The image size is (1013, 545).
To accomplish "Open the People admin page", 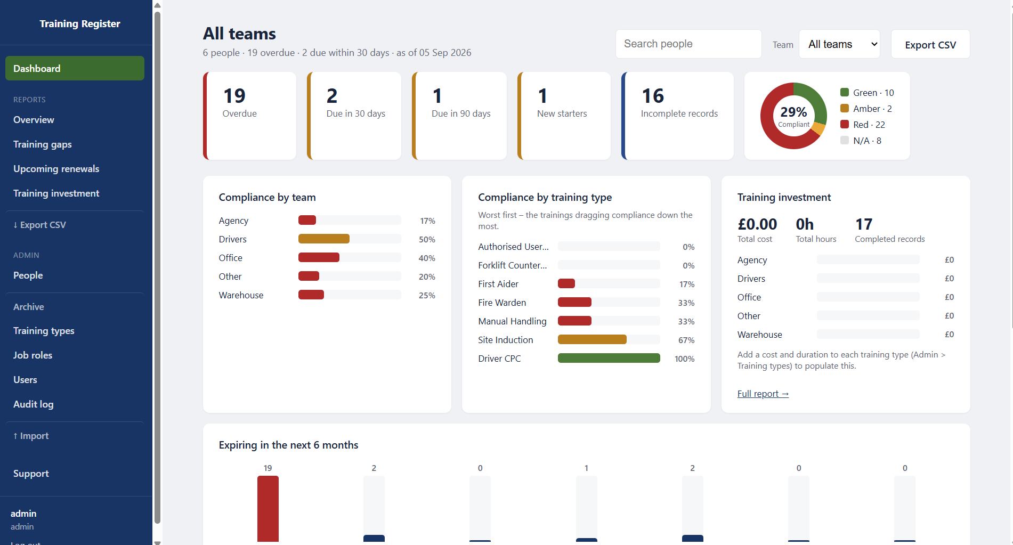I will [28, 275].
